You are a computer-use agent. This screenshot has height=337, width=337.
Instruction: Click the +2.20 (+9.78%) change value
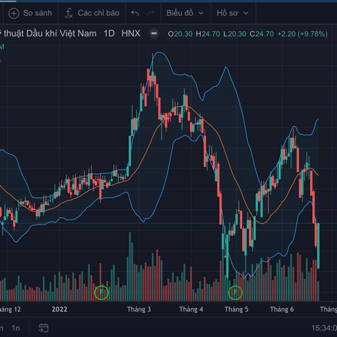[302, 34]
